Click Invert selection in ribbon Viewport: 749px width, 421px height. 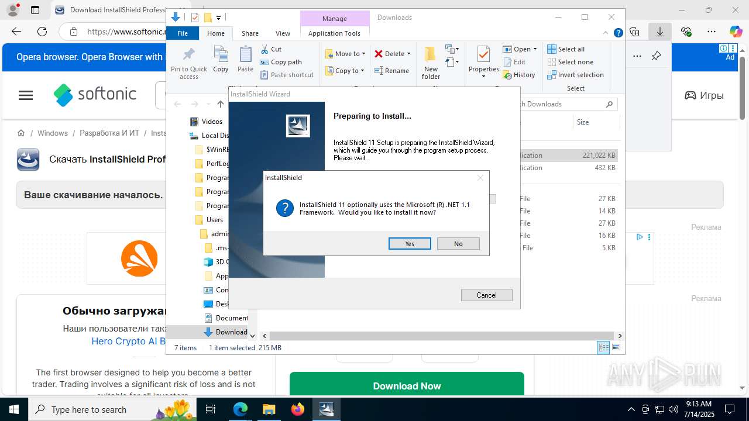pos(575,75)
